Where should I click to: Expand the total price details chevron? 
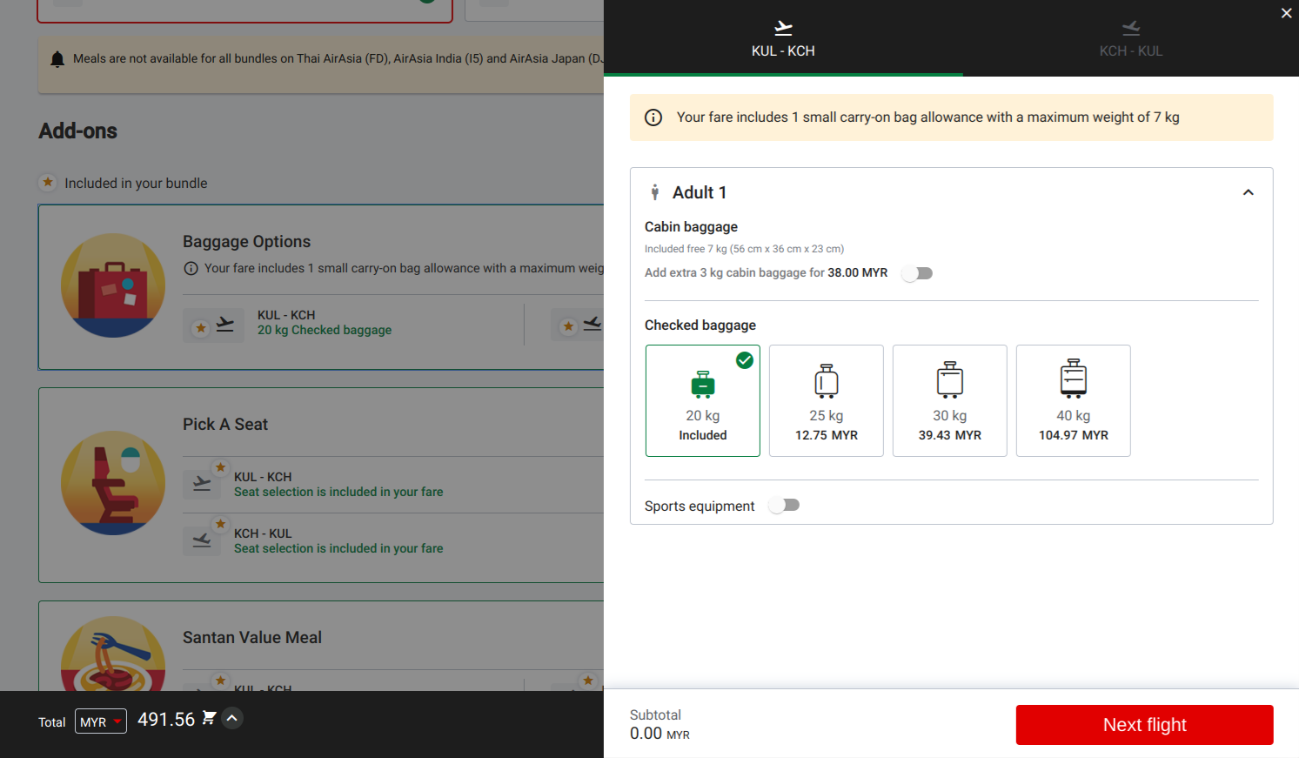(232, 718)
